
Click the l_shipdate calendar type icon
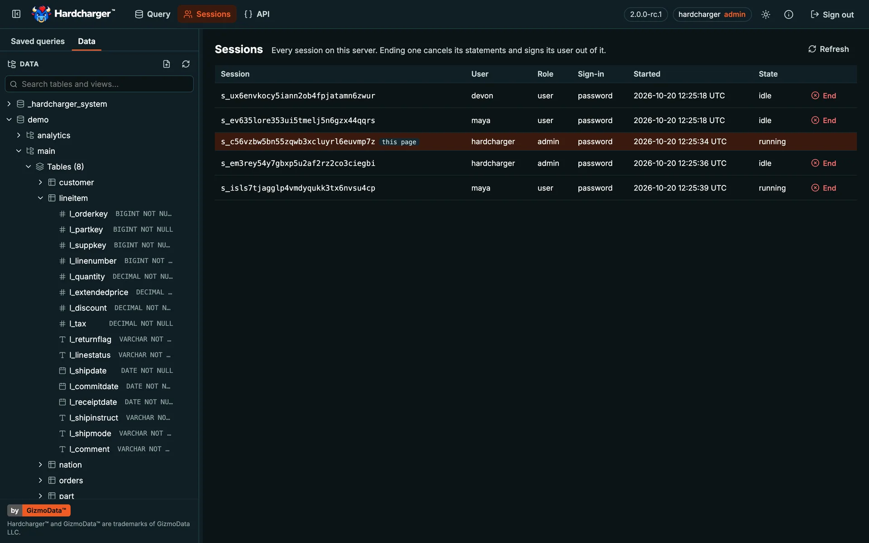click(x=62, y=371)
